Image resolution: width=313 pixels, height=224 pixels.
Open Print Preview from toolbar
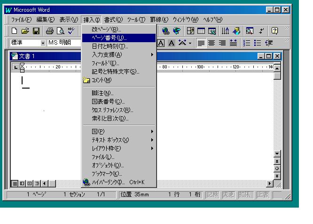61,31
